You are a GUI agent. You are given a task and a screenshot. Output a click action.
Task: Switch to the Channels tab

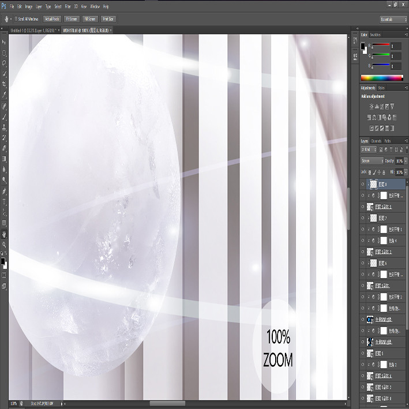376,141
